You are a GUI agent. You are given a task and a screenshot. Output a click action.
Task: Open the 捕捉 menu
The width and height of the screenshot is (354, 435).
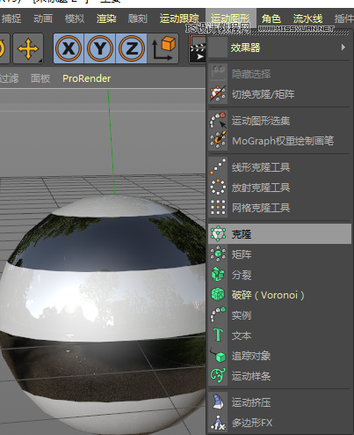[11, 18]
